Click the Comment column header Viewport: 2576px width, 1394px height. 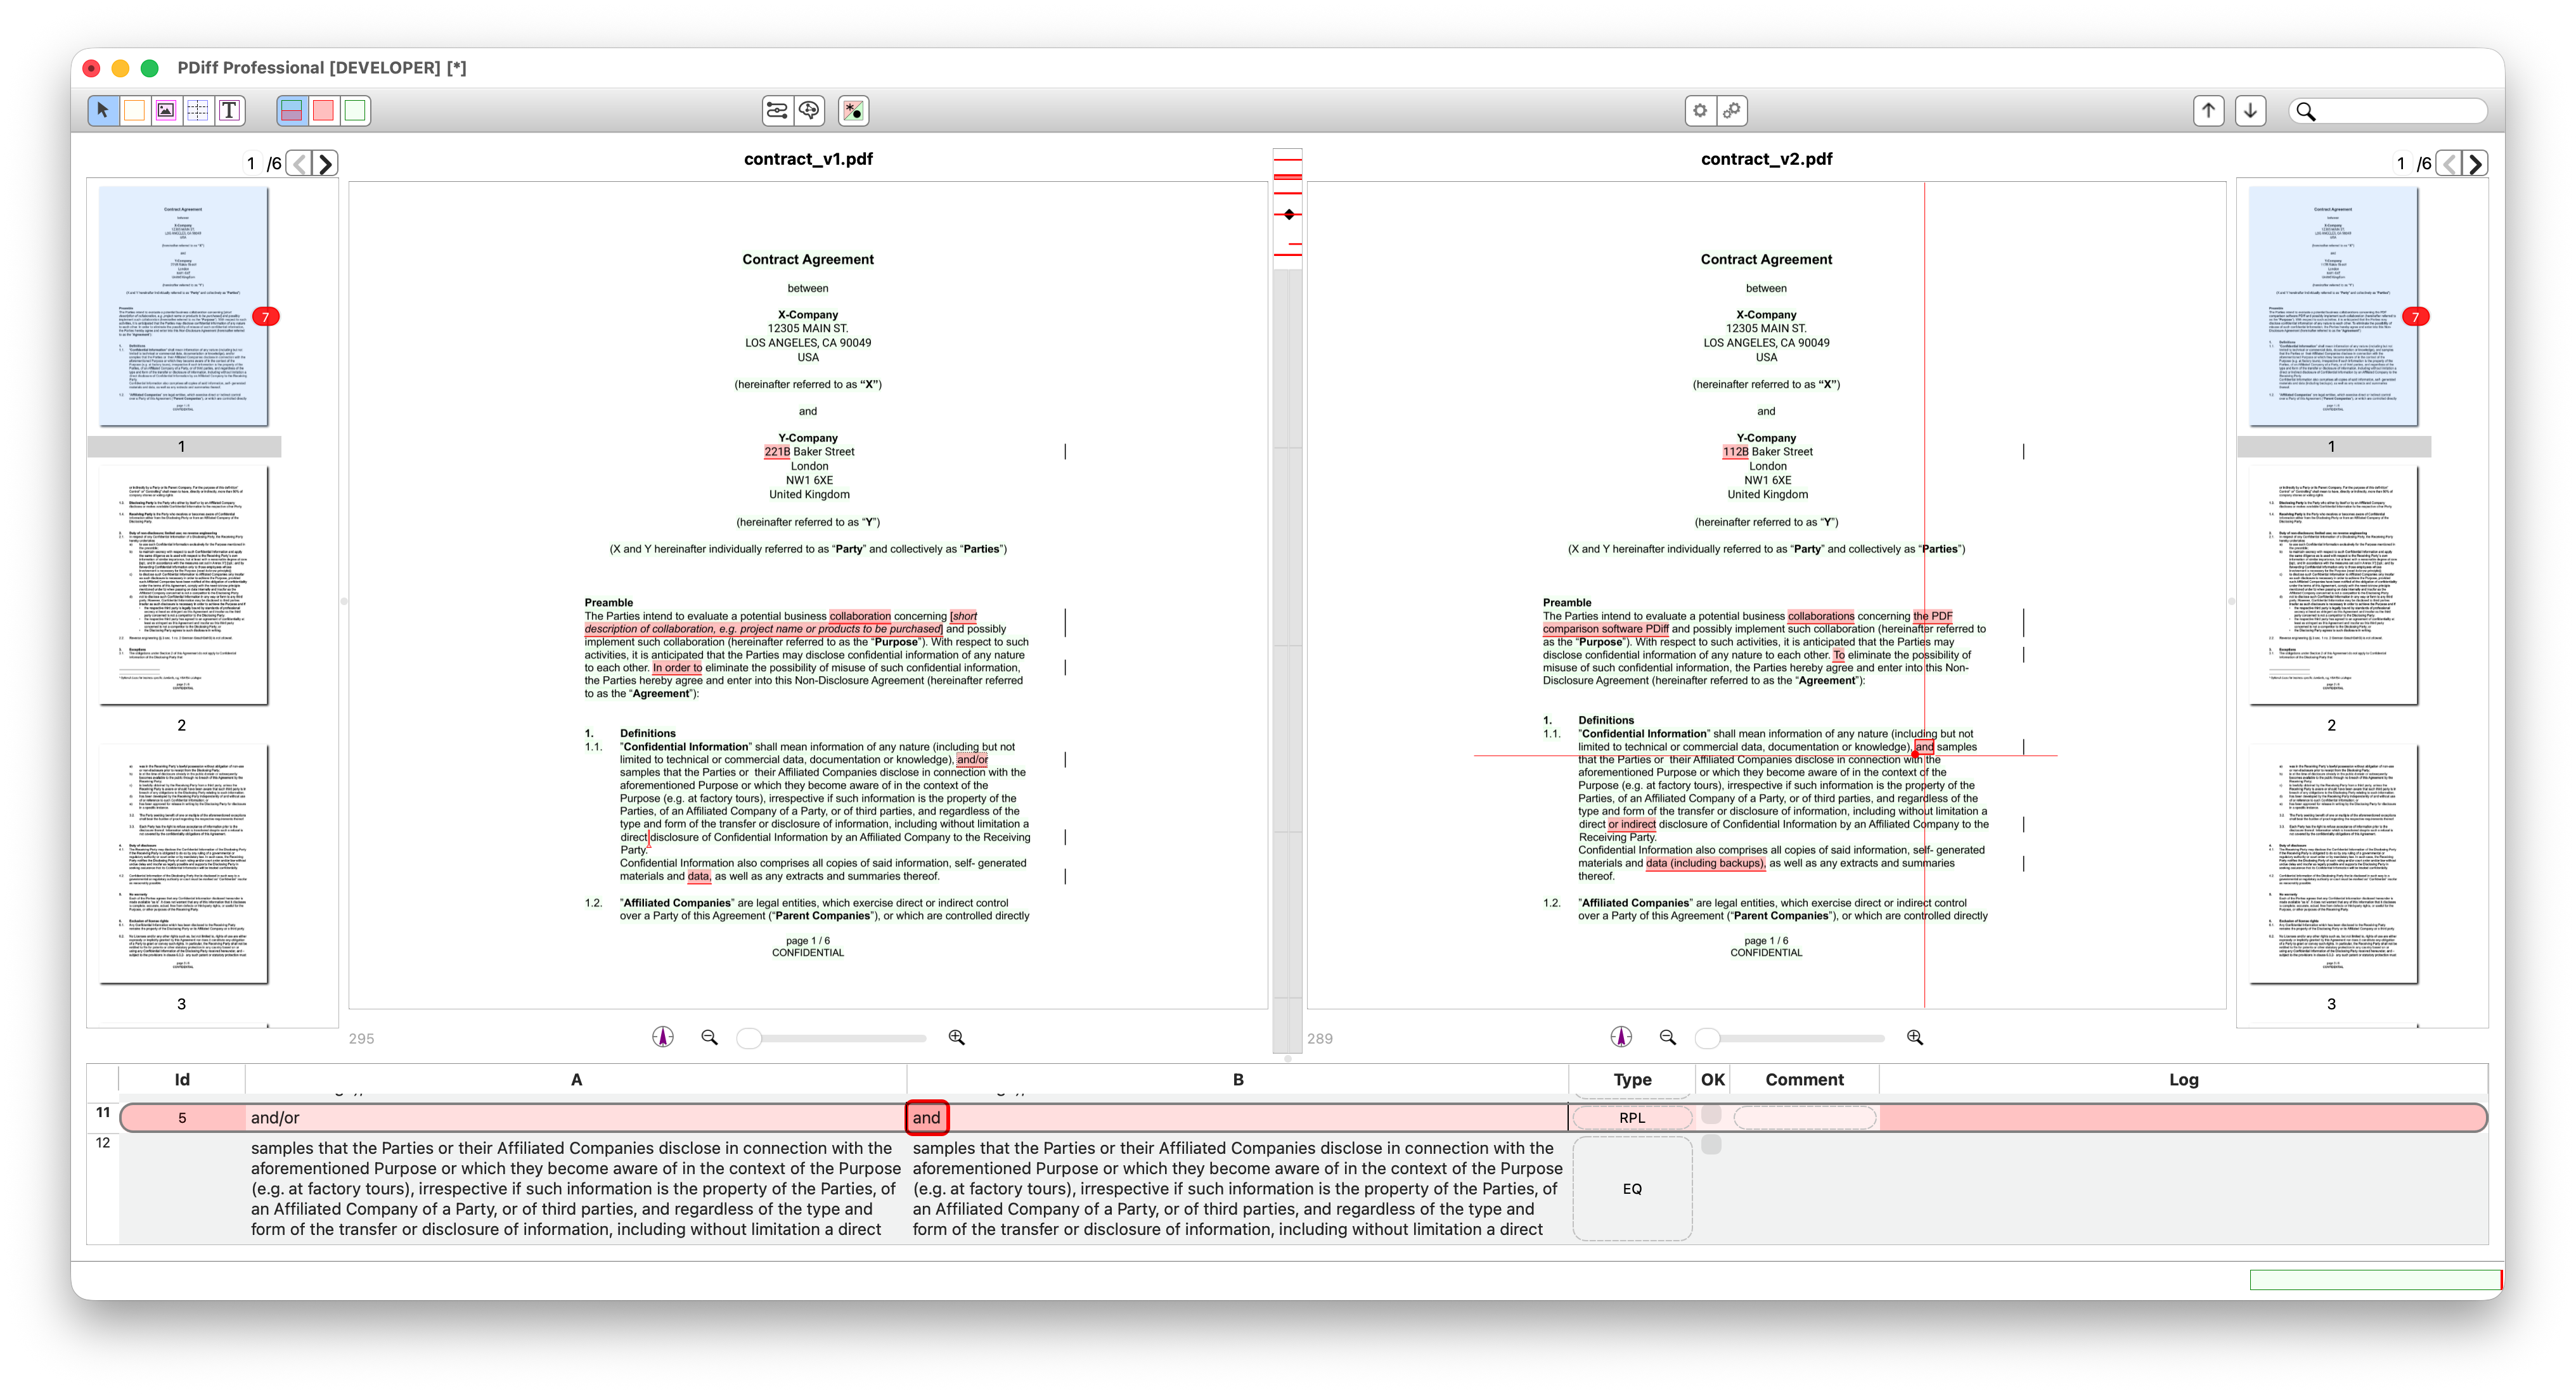click(1805, 1079)
